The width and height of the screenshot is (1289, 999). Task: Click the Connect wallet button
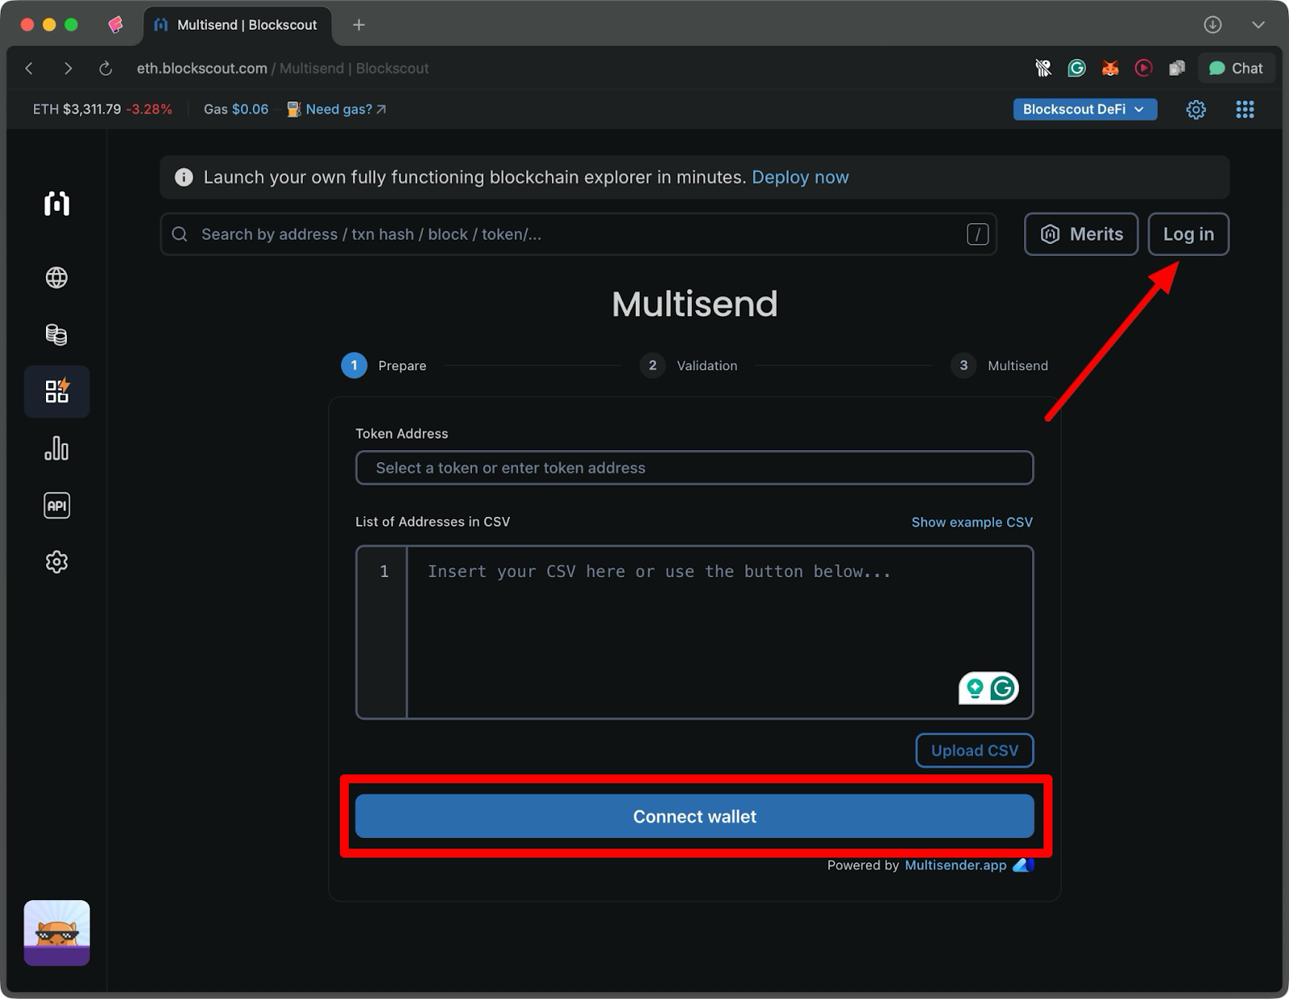point(694,815)
